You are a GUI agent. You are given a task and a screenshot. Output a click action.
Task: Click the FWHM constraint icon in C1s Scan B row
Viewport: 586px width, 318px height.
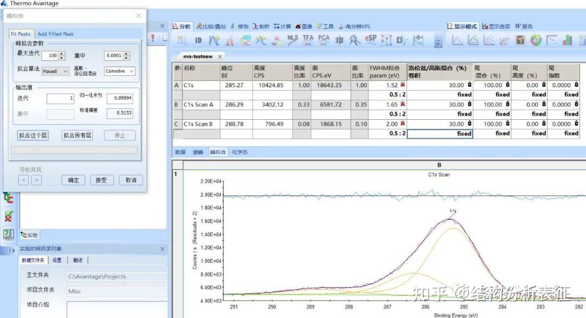pos(403,124)
